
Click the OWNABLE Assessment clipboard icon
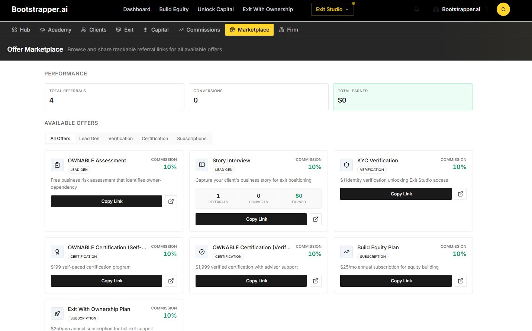click(57, 165)
